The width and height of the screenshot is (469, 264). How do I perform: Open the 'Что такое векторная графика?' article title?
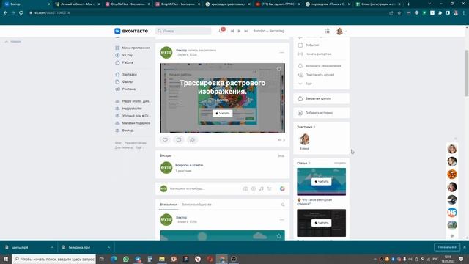click(x=314, y=202)
